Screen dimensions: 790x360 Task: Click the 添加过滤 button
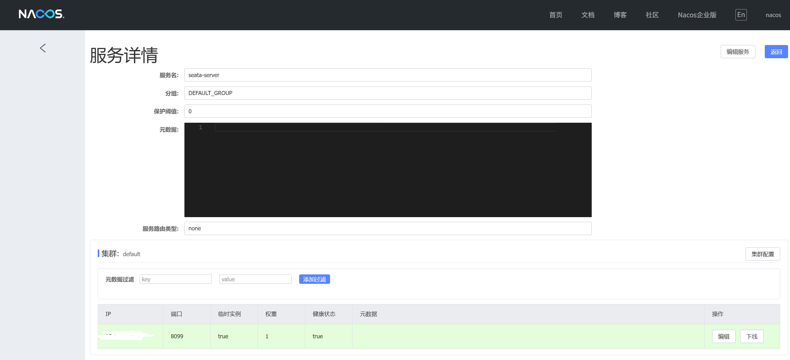click(x=314, y=279)
